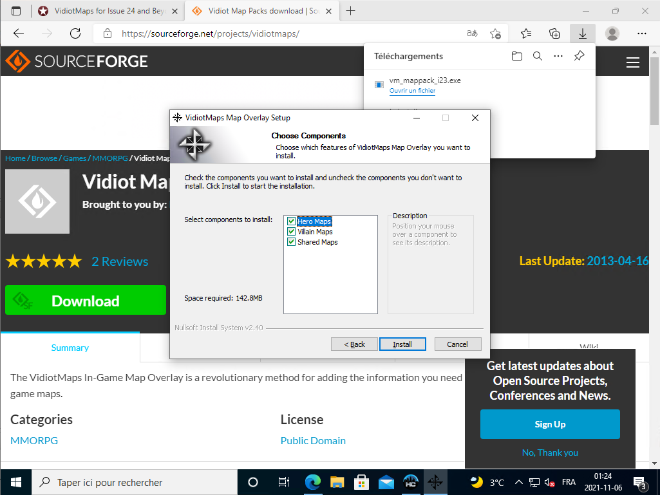Show hidden system tray icons
The width and height of the screenshot is (660, 495).
[x=519, y=482]
